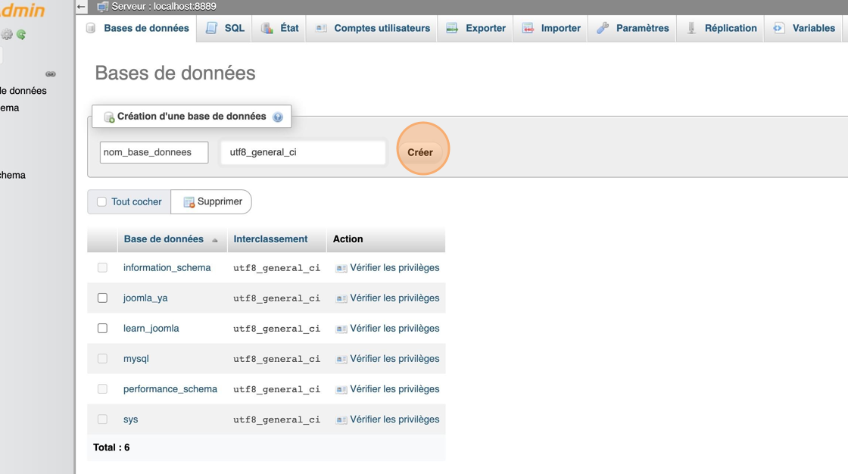Open the settings gear in the sidebar

click(6, 35)
